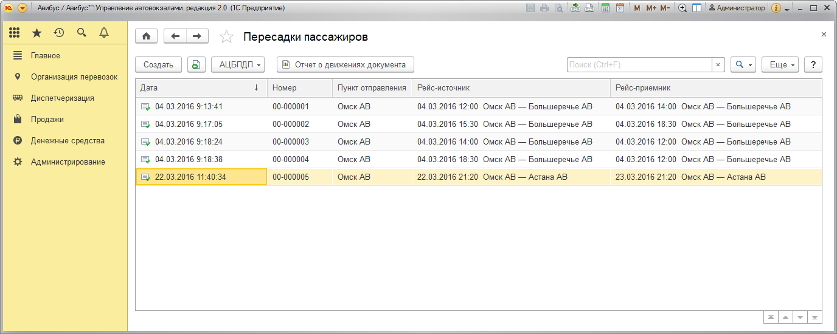Add page to favorites with star
The image size is (837, 334).
226,37
